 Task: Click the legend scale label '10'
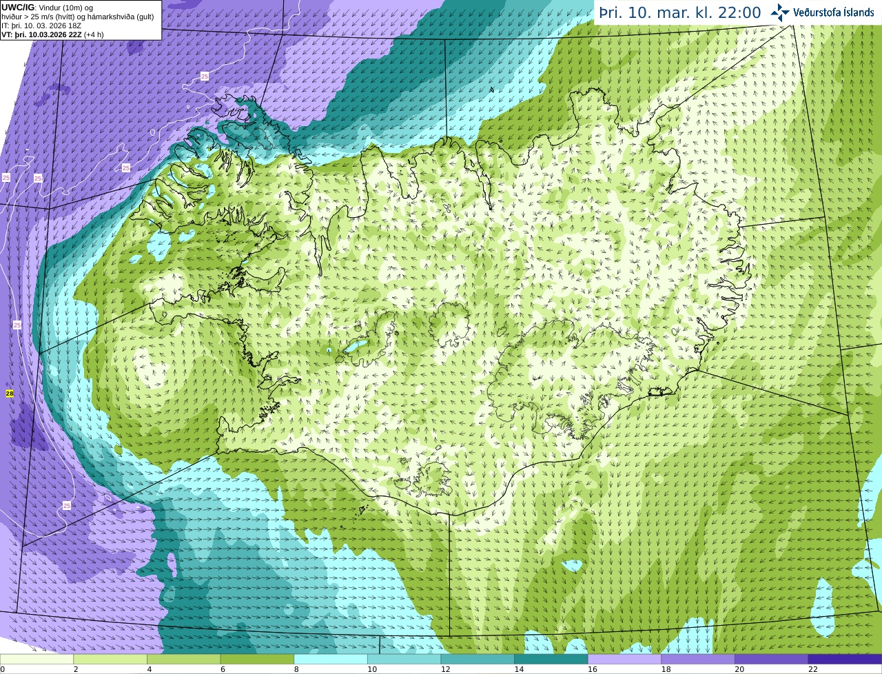click(372, 669)
